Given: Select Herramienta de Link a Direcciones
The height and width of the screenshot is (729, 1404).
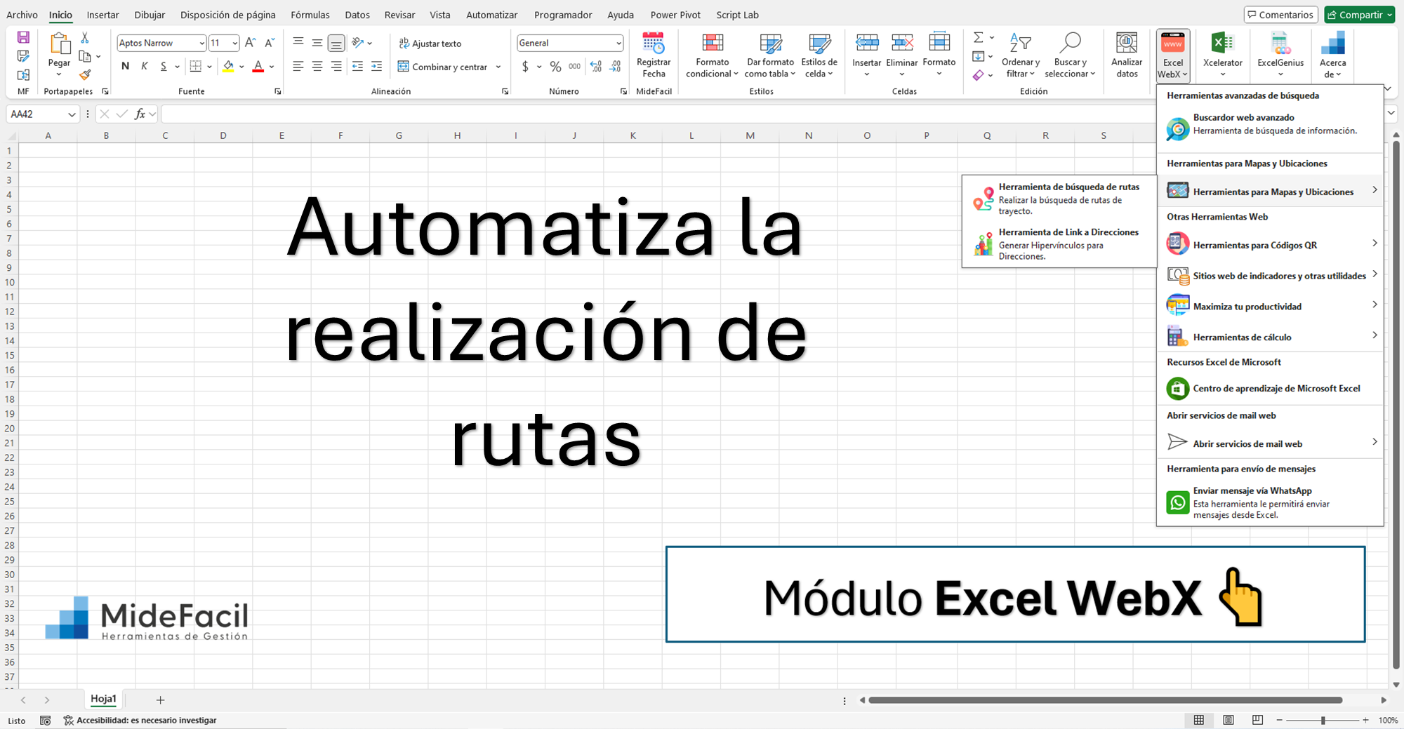Looking at the screenshot, I should [1059, 243].
